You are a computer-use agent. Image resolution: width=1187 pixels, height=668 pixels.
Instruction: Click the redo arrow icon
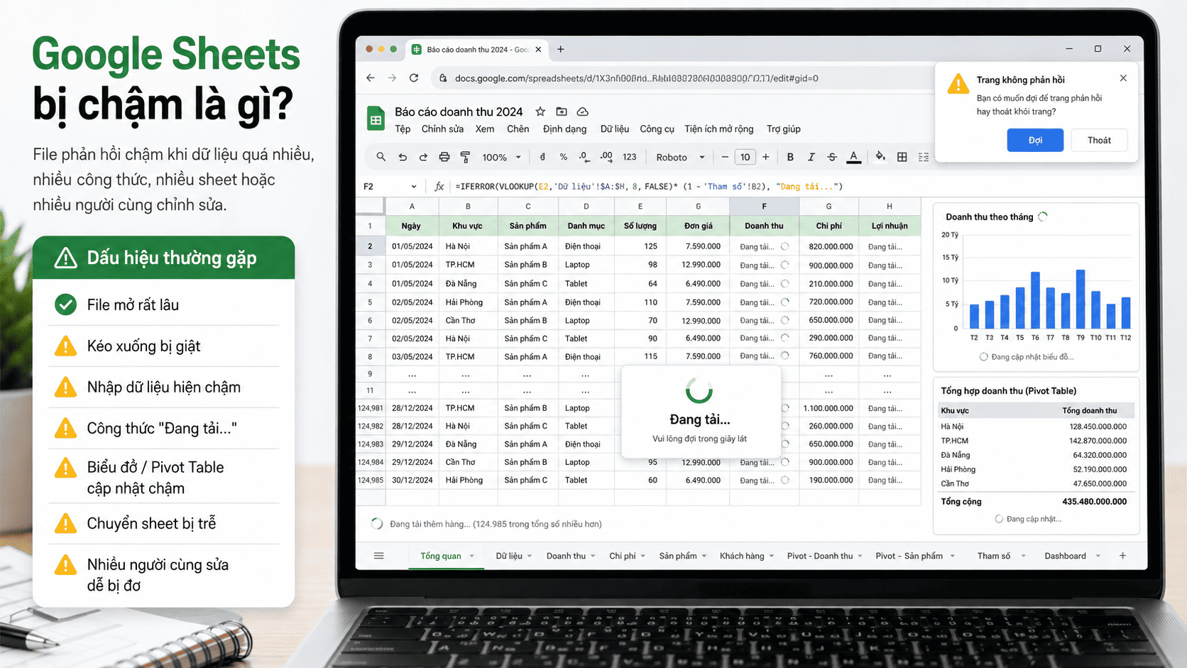423,157
